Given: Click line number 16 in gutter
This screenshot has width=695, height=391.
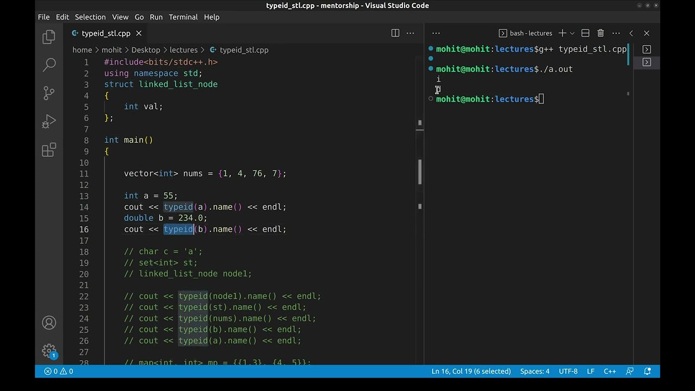Looking at the screenshot, I should click(84, 229).
